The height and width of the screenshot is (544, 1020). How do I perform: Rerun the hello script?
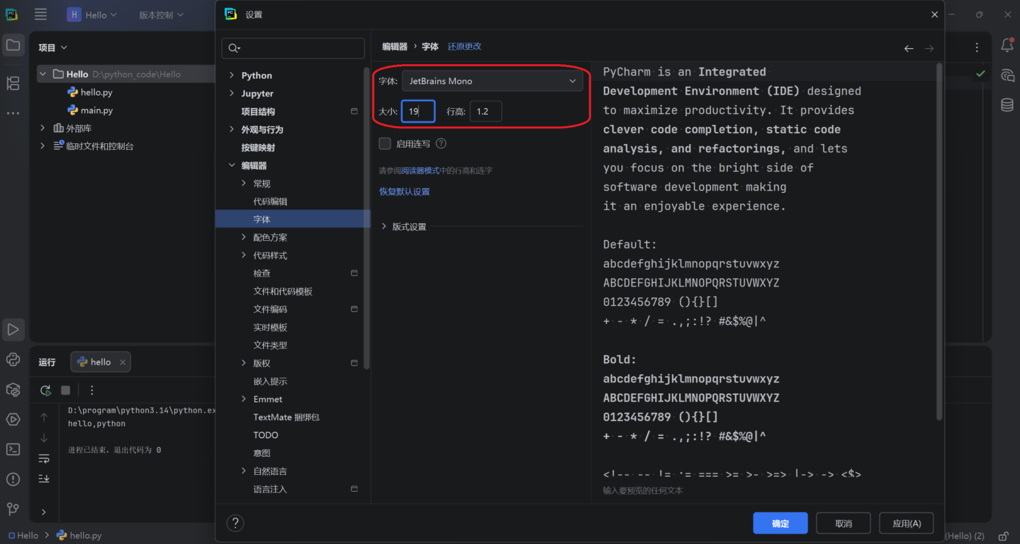point(46,391)
